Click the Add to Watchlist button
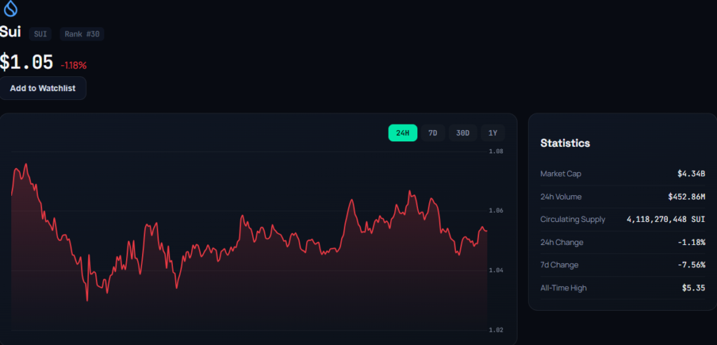Screen dimensions: 717x345 [43, 88]
